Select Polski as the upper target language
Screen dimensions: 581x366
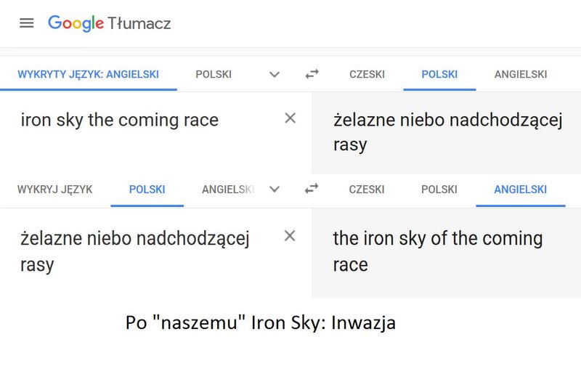click(439, 75)
